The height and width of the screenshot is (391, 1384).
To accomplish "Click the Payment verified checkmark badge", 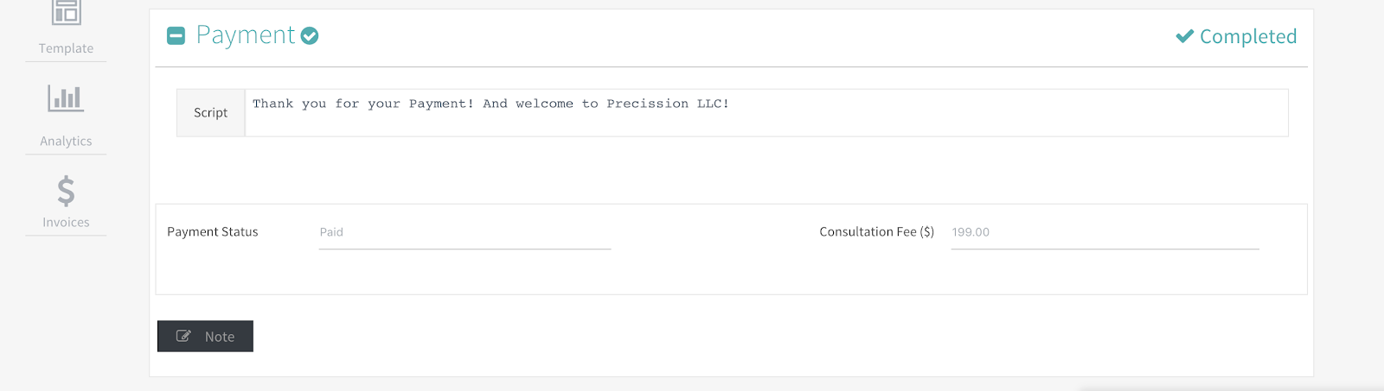I will pos(310,35).
